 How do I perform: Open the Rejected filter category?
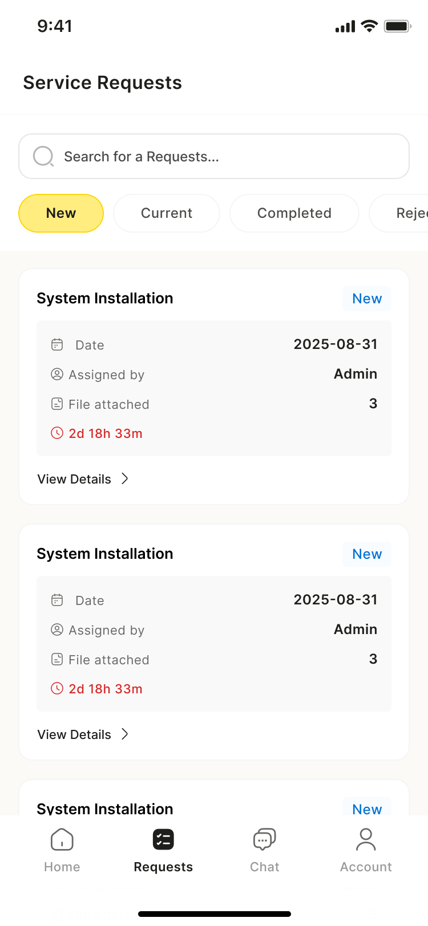point(408,213)
